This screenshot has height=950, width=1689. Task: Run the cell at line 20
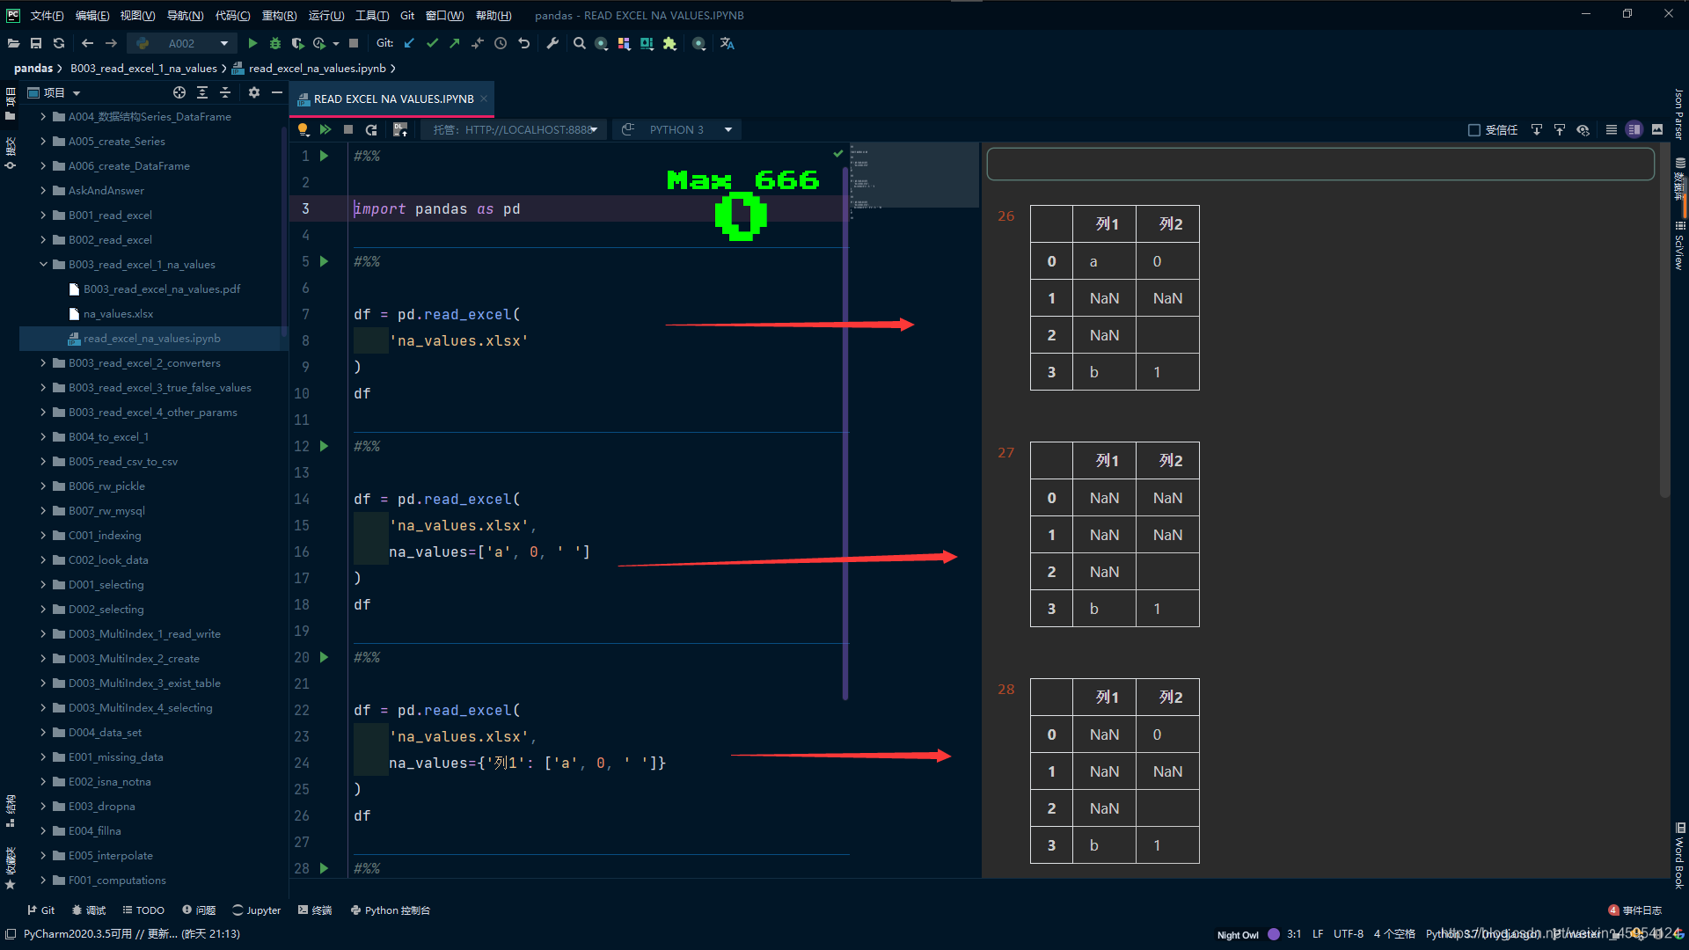click(x=324, y=657)
